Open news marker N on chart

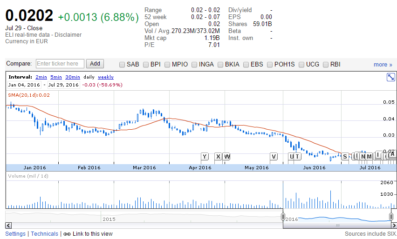[363, 157]
